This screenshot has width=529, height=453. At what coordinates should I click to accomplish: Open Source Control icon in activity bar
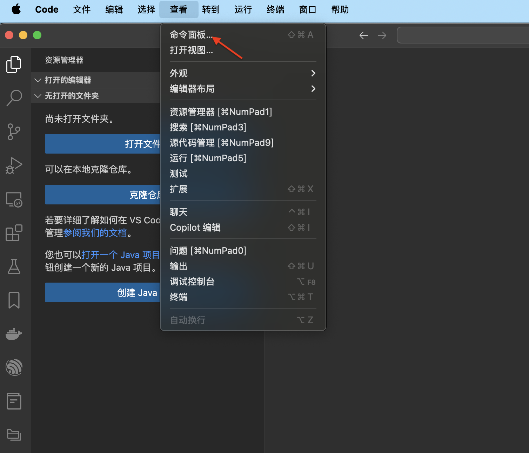[14, 132]
